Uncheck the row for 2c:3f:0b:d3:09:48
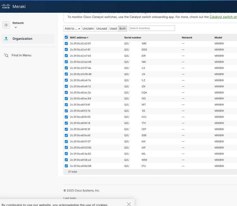 (x=66, y=74)
